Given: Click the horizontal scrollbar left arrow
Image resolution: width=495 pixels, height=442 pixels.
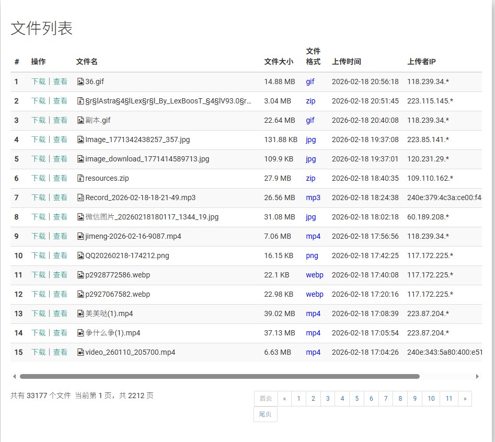Looking at the screenshot, I should click(14, 376).
